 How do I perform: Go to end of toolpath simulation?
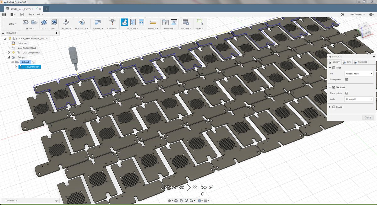[x=211, y=187]
